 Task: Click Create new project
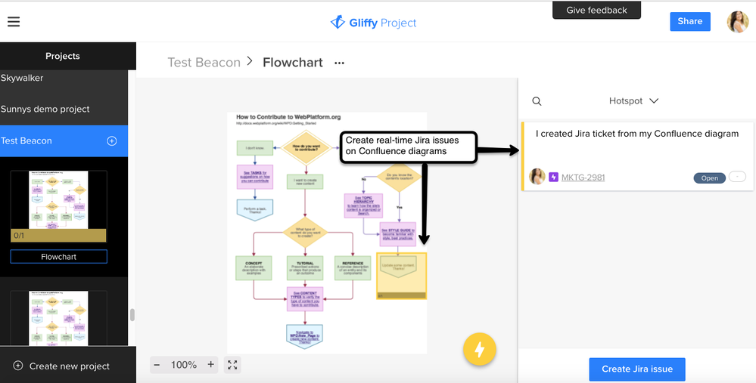(68, 366)
